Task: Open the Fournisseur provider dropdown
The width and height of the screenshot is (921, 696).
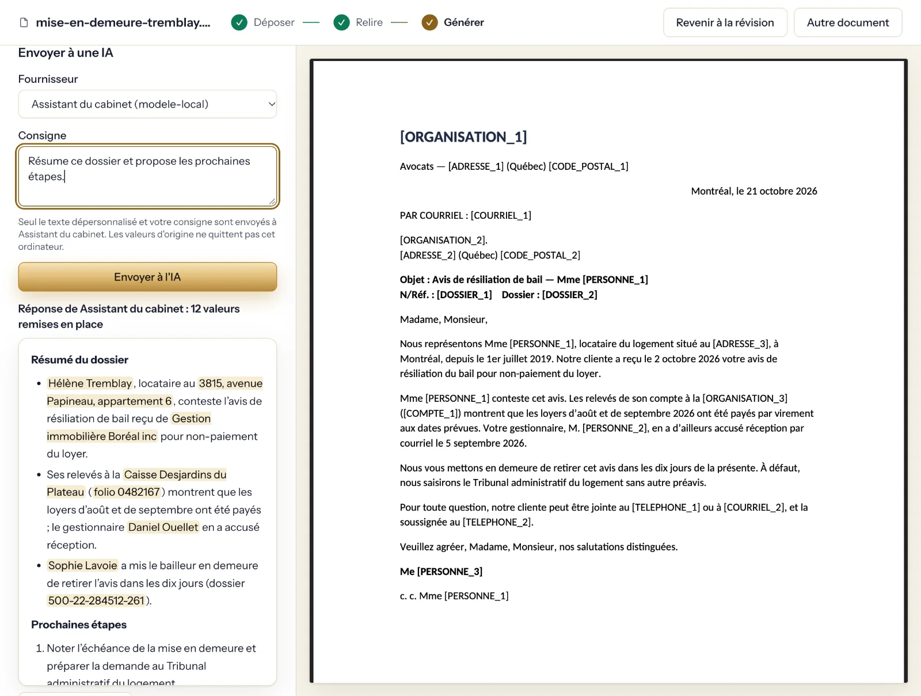Action: click(x=147, y=104)
